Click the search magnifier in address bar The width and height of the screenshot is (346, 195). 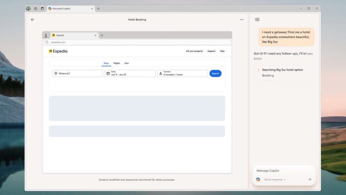pyautogui.click(x=47, y=42)
